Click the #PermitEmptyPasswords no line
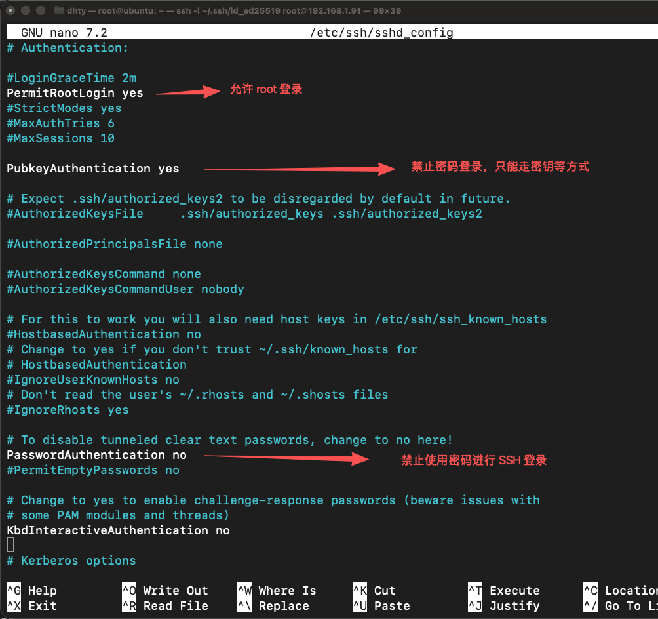The height and width of the screenshot is (619, 658). [x=92, y=470]
